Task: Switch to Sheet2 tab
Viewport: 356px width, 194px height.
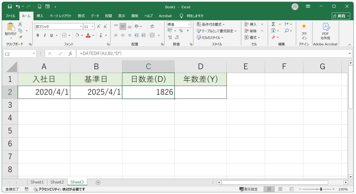Action: (57, 182)
